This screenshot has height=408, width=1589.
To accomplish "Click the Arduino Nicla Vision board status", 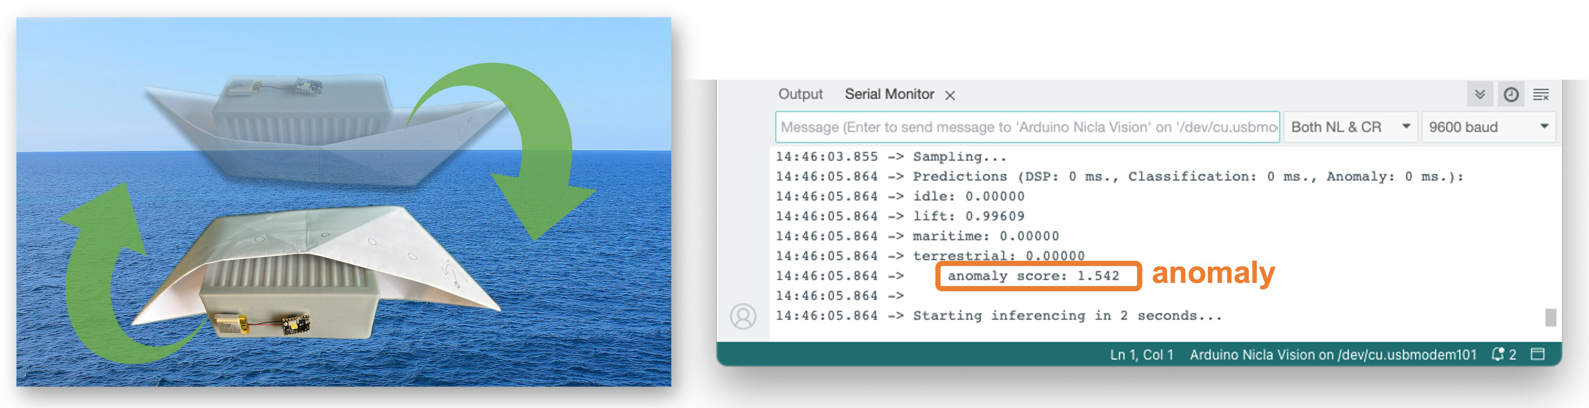I will pyautogui.click(x=1332, y=355).
